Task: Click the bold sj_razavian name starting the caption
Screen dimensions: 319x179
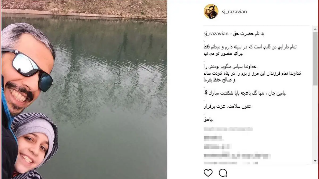Action: tap(215, 34)
